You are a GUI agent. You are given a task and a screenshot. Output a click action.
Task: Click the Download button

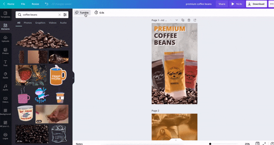pos(256,4)
